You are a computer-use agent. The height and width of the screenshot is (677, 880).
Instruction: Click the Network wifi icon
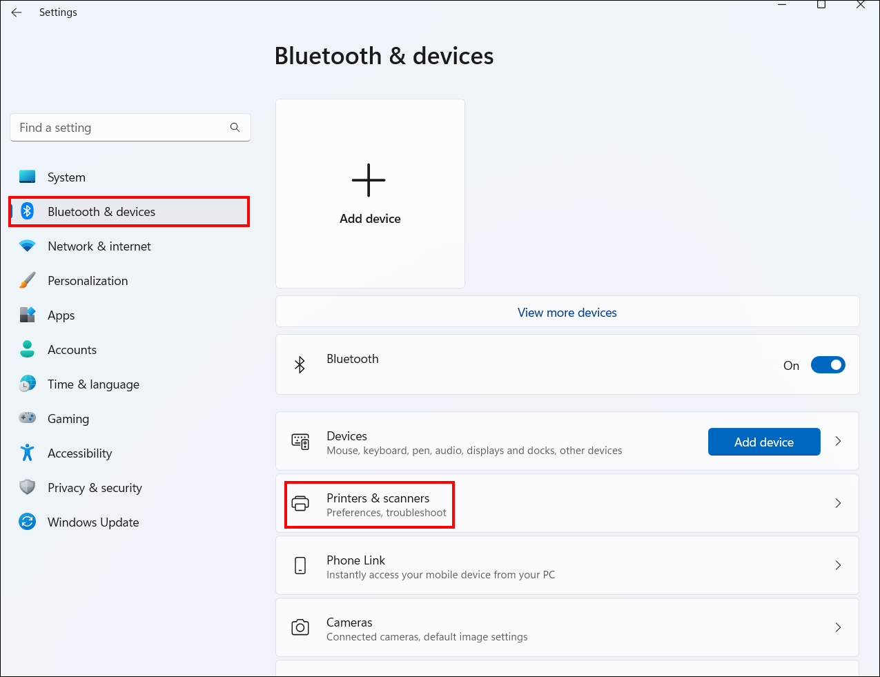tap(28, 246)
